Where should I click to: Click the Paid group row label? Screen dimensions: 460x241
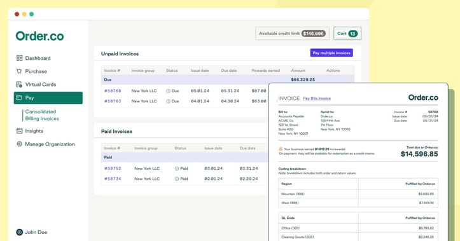coord(108,158)
